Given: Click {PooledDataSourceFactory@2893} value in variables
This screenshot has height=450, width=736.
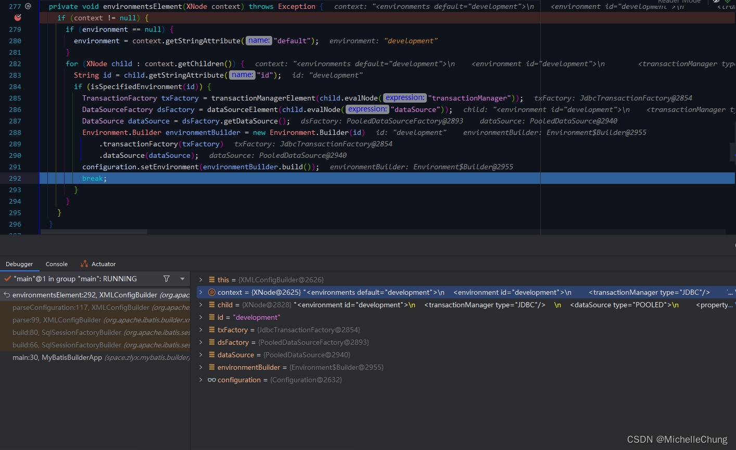Looking at the screenshot, I should [x=314, y=342].
